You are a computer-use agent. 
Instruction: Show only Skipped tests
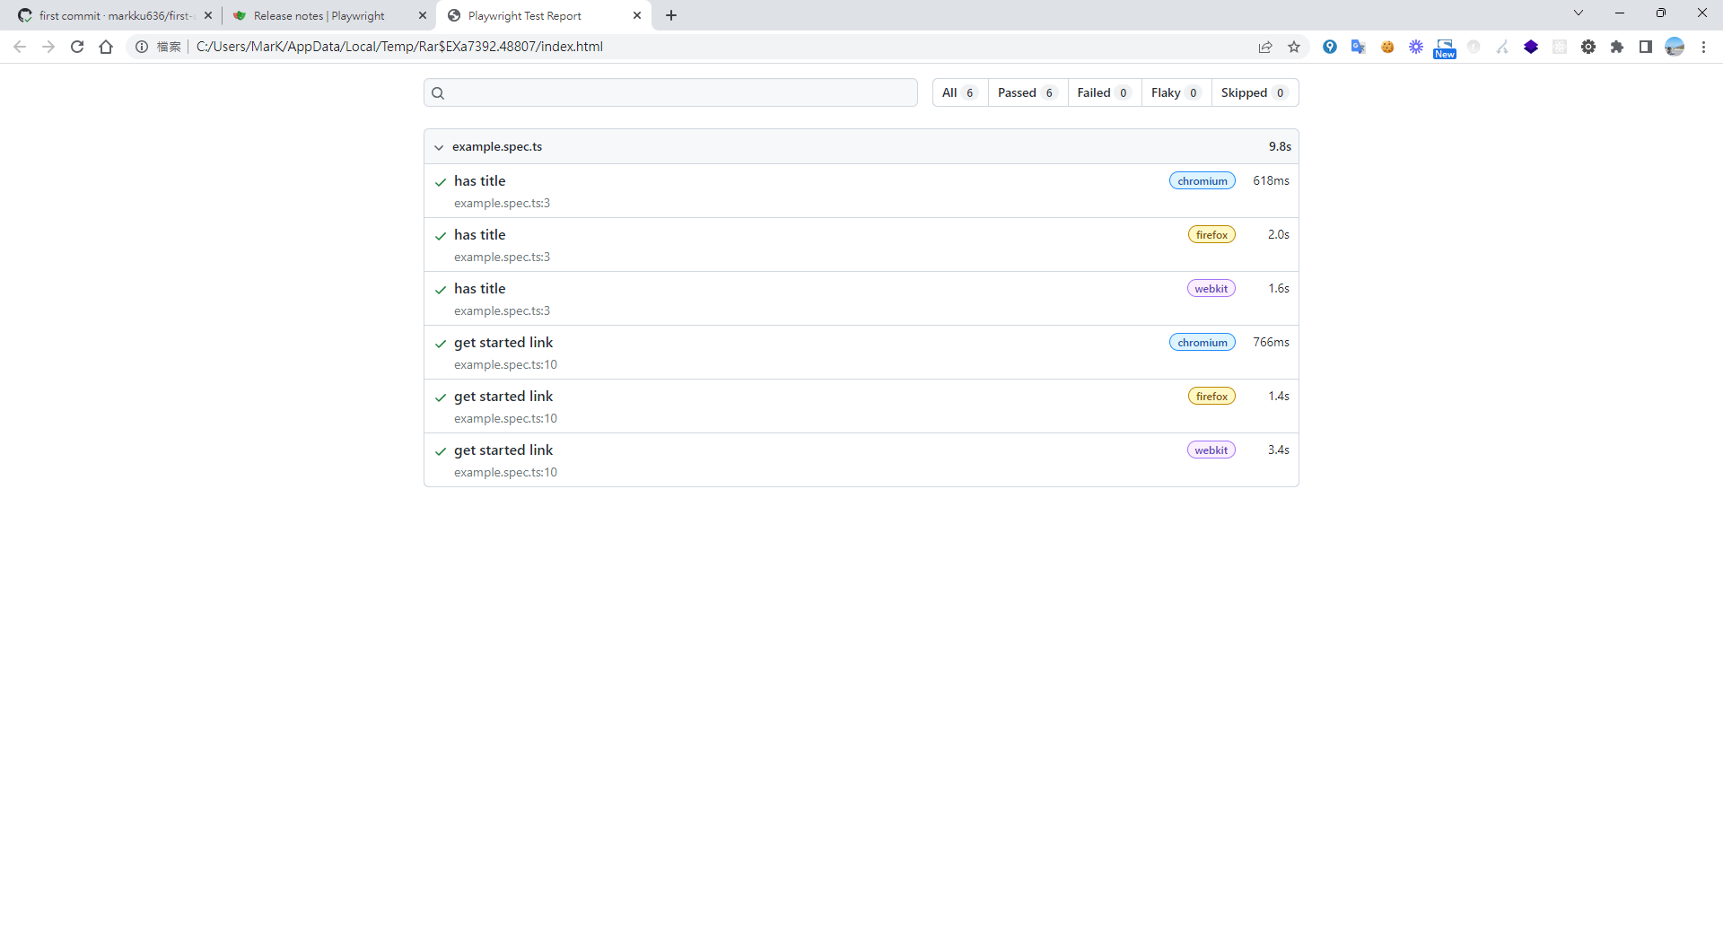point(1254,92)
